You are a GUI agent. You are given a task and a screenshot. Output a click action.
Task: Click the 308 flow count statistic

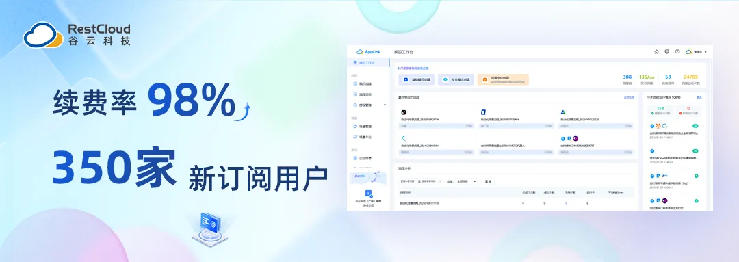(627, 79)
